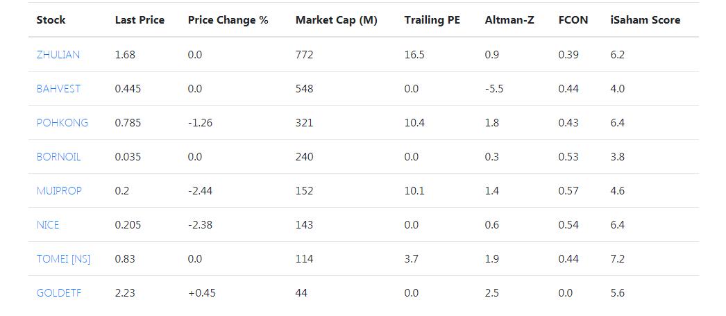Sort table by Market Cap (M)
726x316 pixels.
336,20
